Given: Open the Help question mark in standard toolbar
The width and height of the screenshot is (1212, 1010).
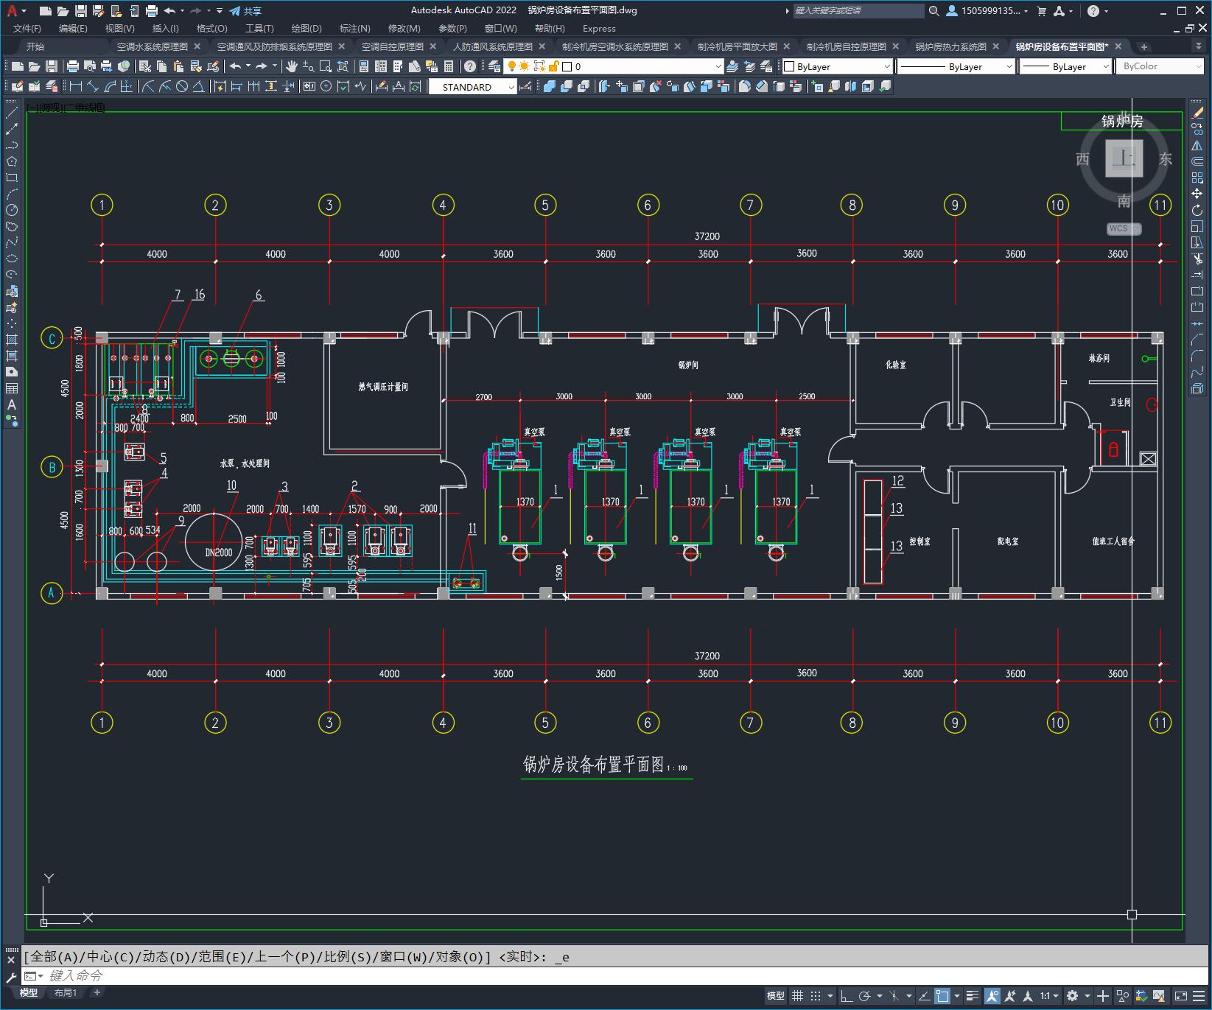Looking at the screenshot, I should coord(470,66).
